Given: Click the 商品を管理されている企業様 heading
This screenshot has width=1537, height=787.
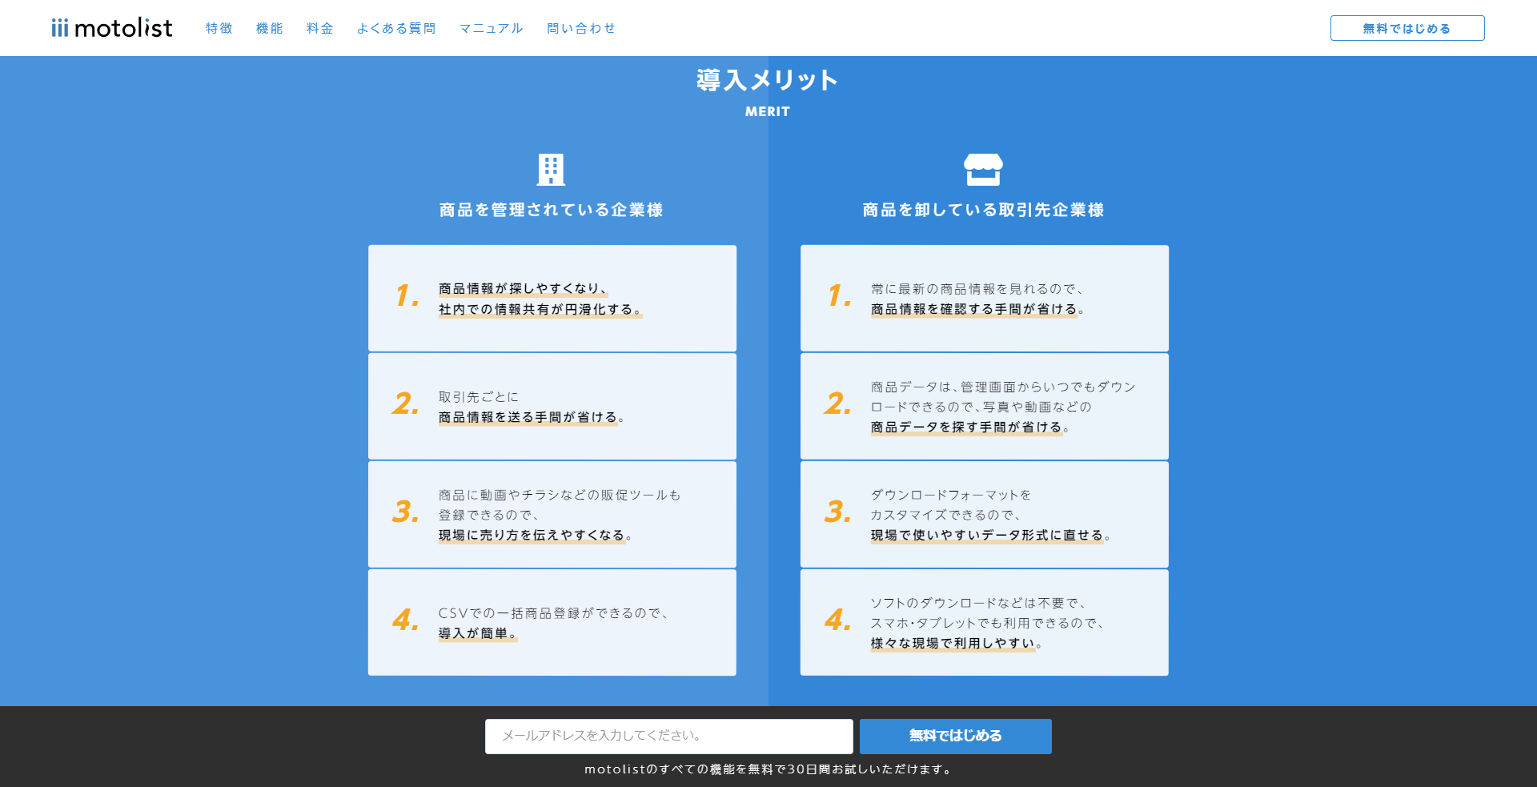Looking at the screenshot, I should tap(552, 210).
